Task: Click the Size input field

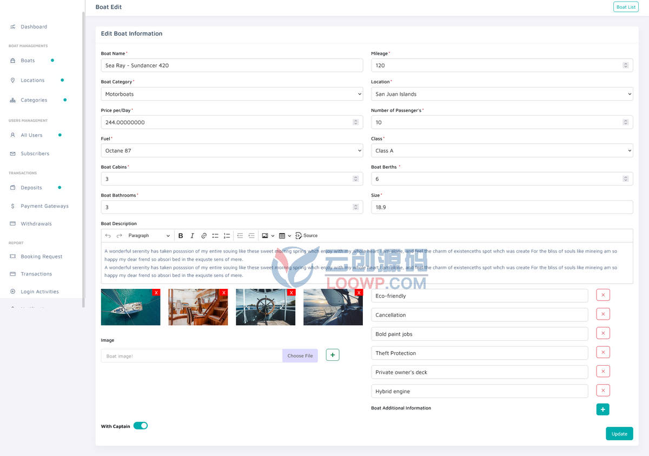Action: 502,207
